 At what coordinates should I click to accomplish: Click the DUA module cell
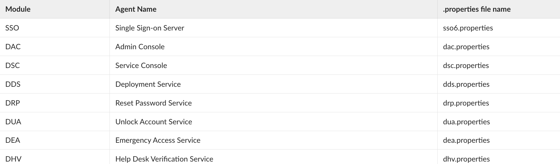(x=13, y=122)
